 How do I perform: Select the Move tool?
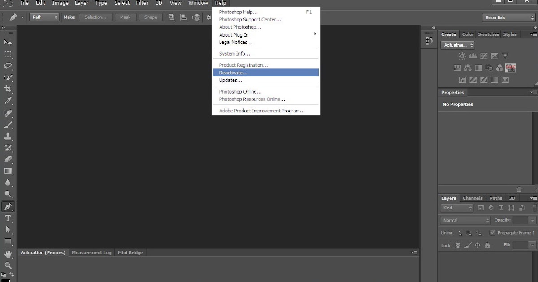pos(8,43)
